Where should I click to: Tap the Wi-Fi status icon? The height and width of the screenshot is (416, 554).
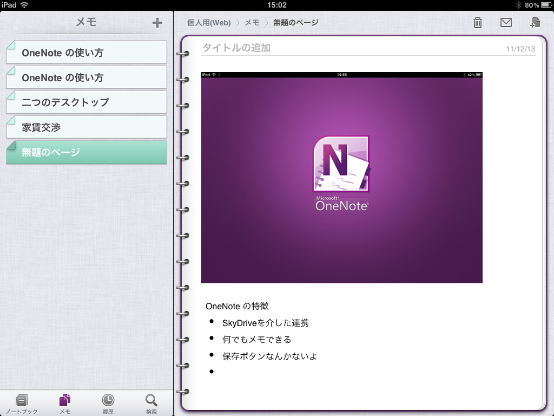coord(24,5)
